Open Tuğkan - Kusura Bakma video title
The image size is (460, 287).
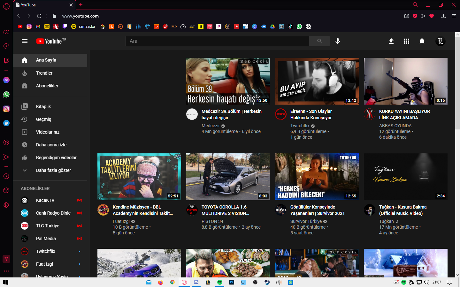(403, 210)
